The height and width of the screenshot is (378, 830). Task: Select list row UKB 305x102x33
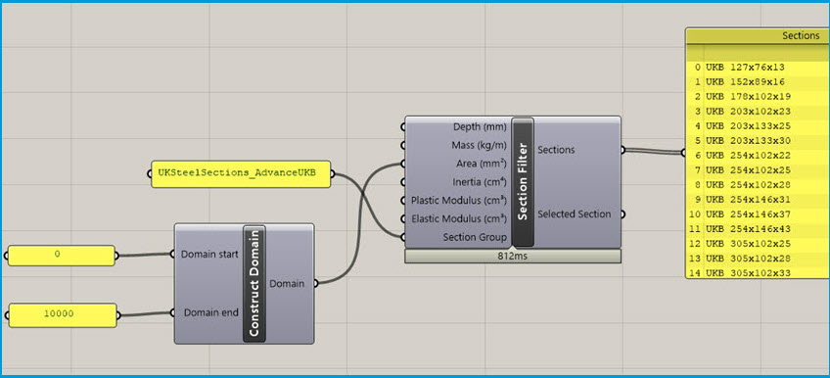(758, 272)
